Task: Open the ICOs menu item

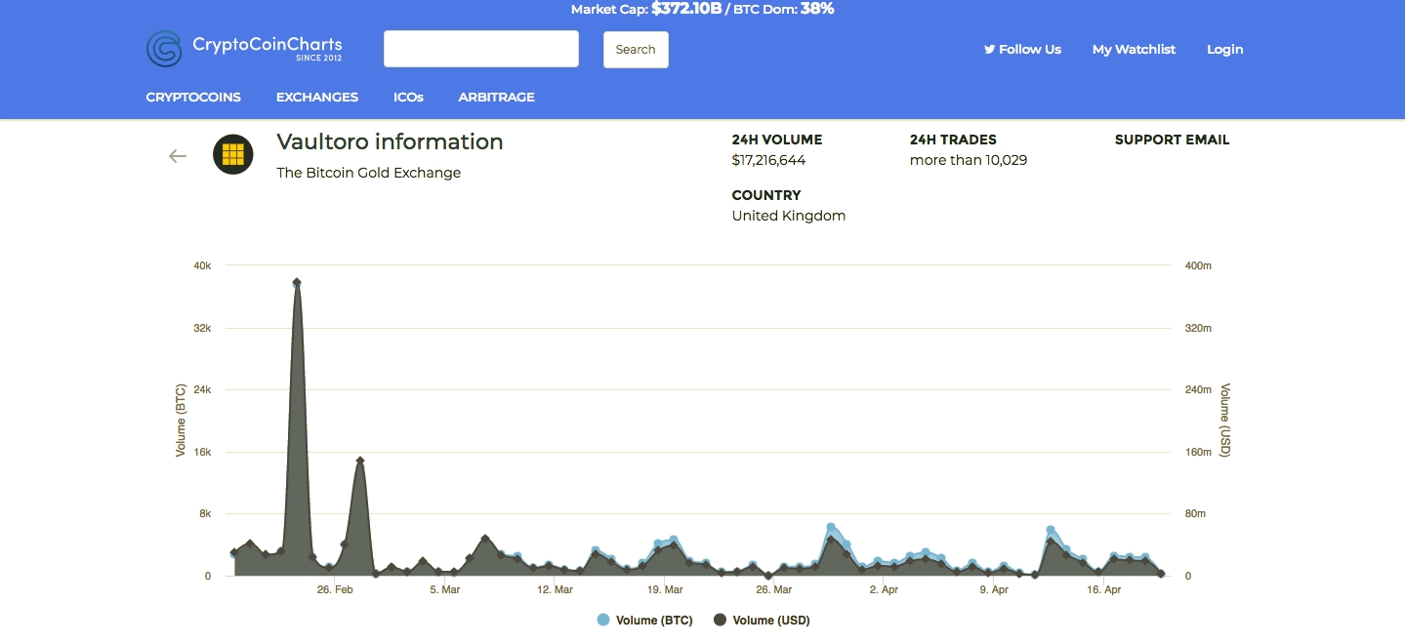Action: tap(408, 98)
